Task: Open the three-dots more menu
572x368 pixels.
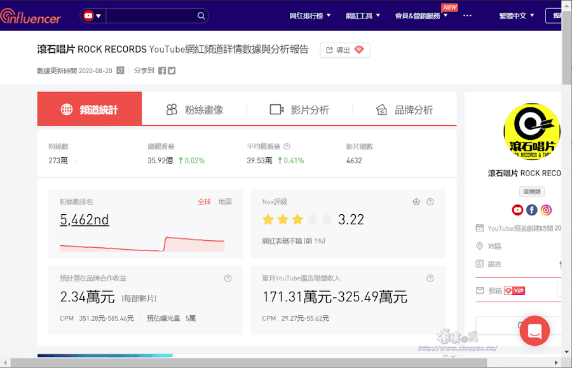Action: [467, 16]
